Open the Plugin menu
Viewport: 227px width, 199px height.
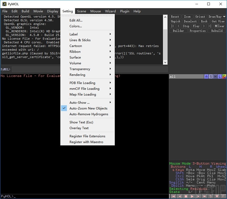(125, 11)
